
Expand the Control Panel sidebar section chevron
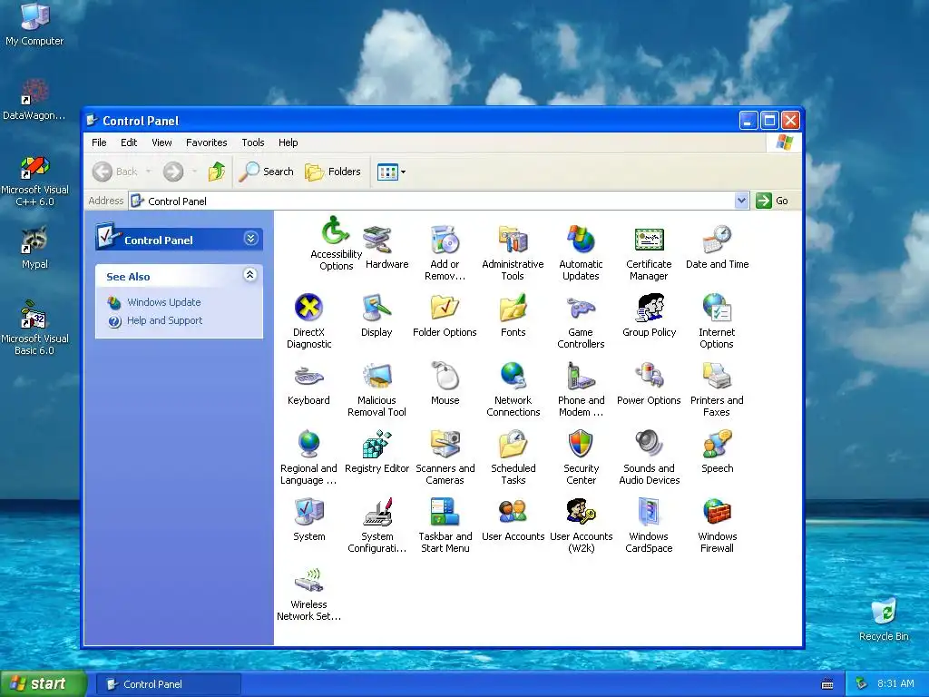[250, 239]
